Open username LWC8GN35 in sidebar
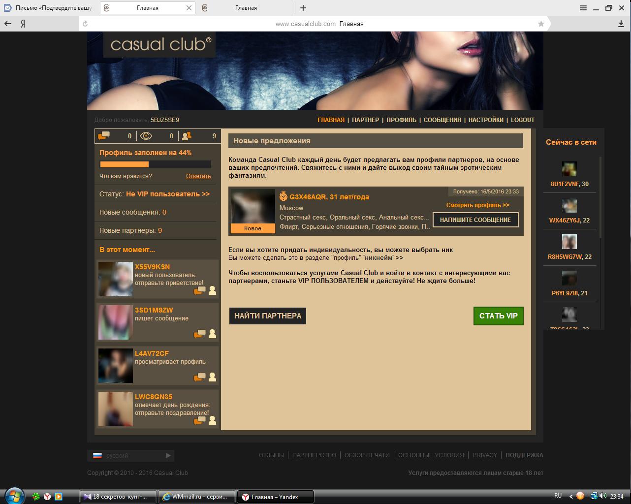The width and height of the screenshot is (631, 504). (x=154, y=397)
